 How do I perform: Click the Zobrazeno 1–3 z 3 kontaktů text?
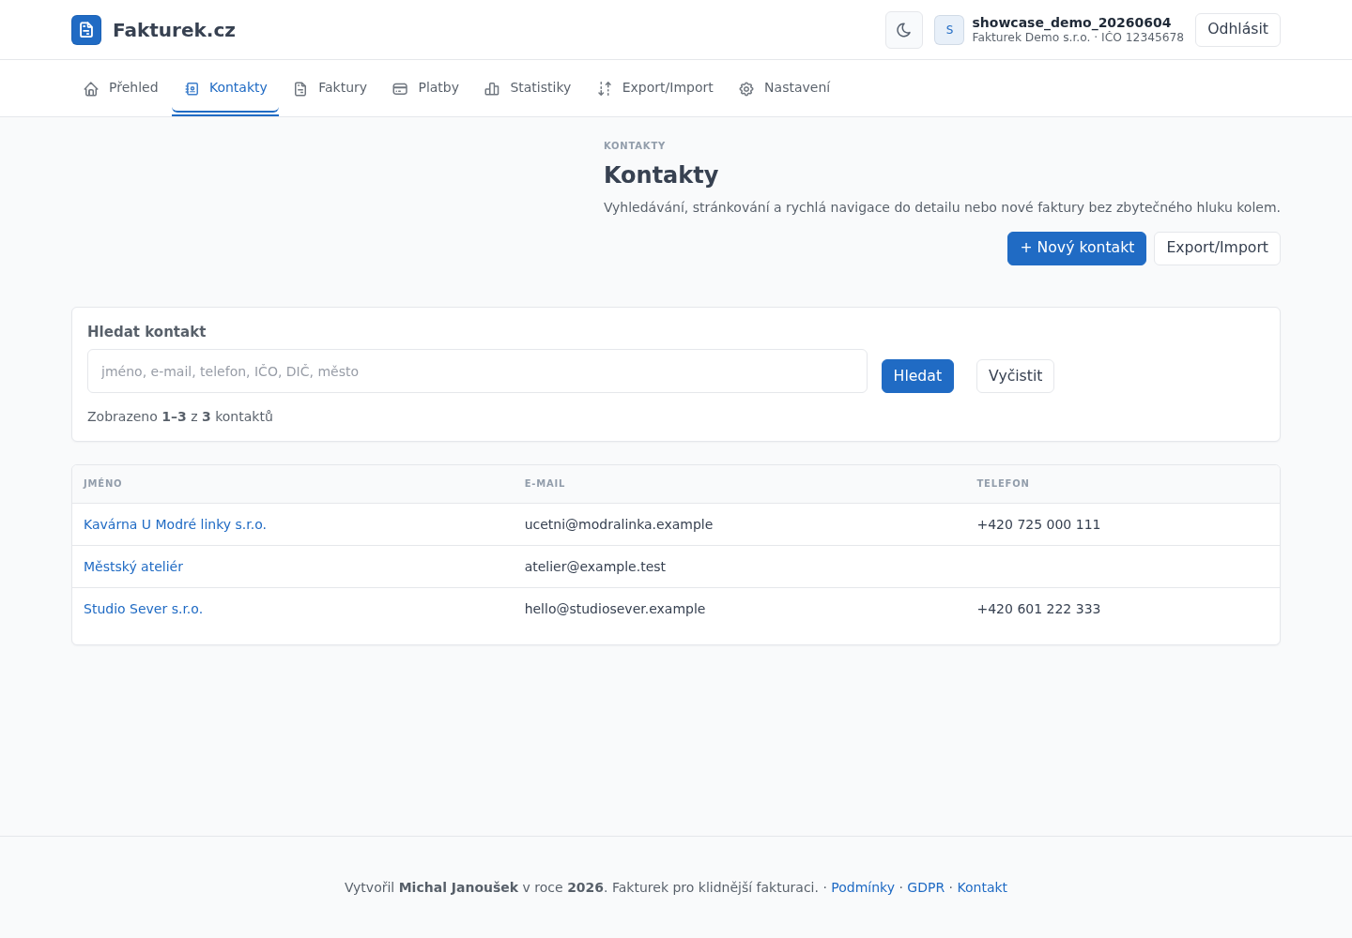(180, 416)
